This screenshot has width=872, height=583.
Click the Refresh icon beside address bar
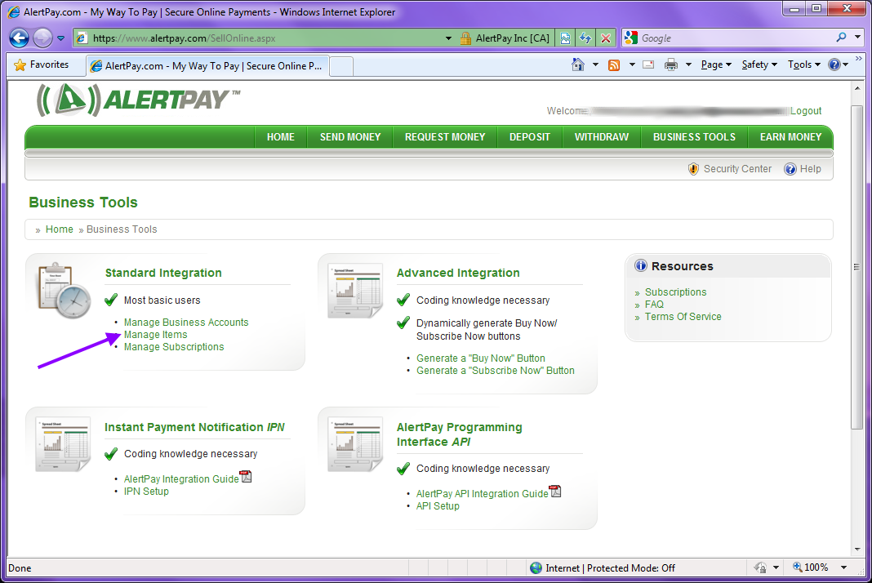coord(585,38)
